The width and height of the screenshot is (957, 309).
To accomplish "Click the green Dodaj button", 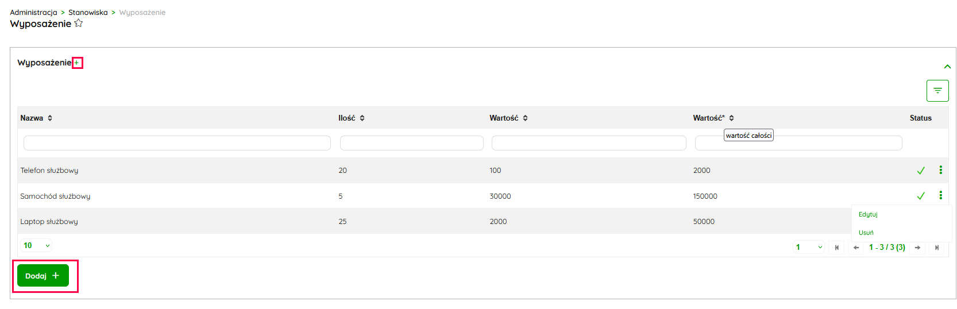I will tap(43, 276).
